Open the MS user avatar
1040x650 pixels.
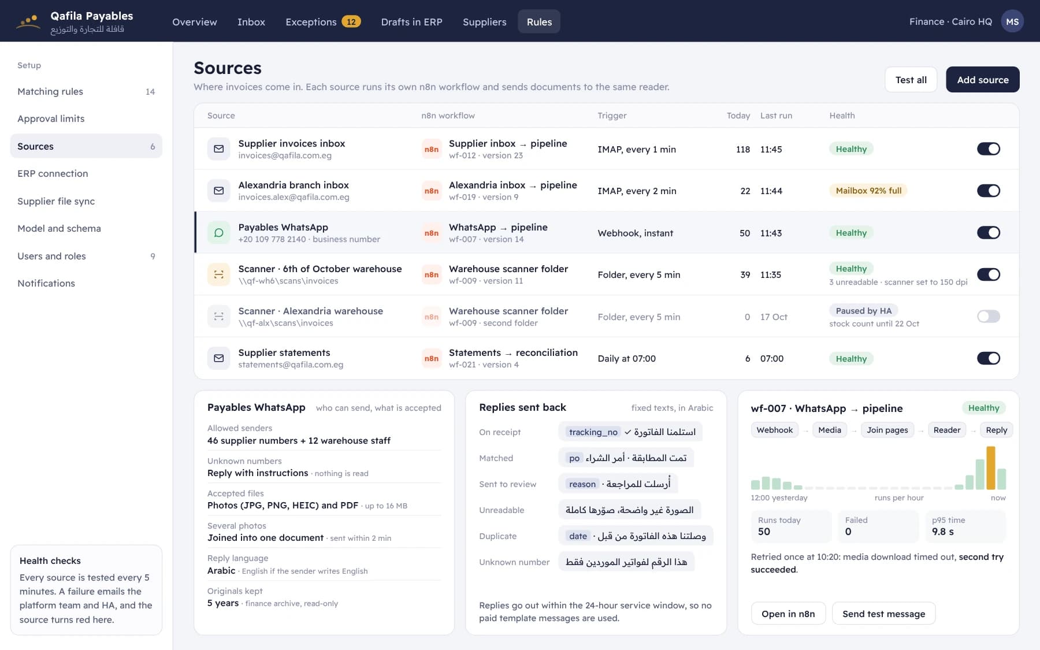pos(1012,21)
